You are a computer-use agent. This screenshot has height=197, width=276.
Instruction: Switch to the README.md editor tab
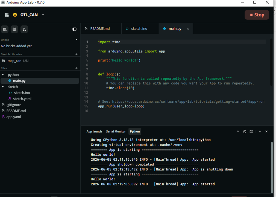(x=101, y=28)
